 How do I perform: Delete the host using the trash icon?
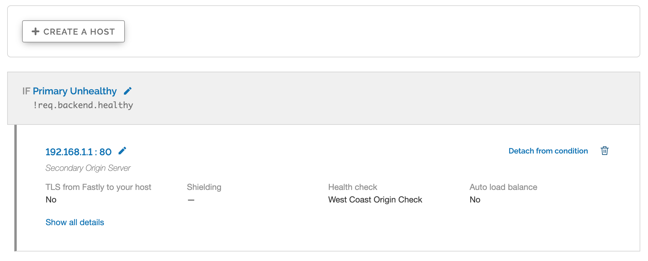click(604, 151)
